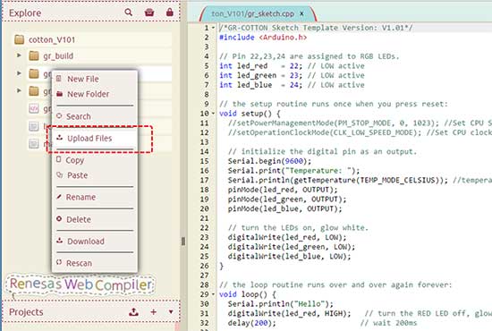
Task: Click the Rescan icon in context menu
Action: (x=59, y=262)
